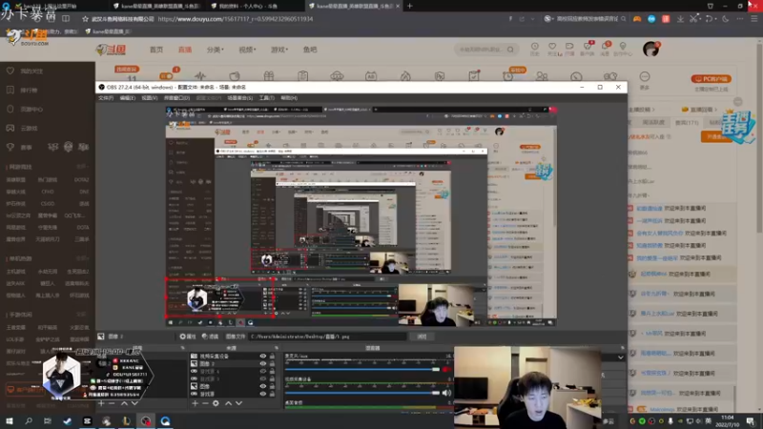Toggle visibility of 显示器 3 source
Viewport: 763px width, 429px height.
click(x=263, y=378)
